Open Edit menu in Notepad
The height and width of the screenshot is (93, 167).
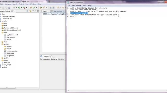[x=73, y=6]
